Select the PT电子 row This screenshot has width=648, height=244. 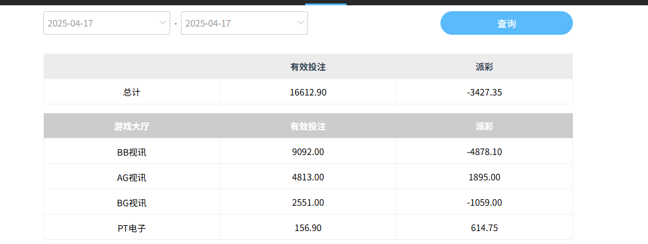click(131, 228)
